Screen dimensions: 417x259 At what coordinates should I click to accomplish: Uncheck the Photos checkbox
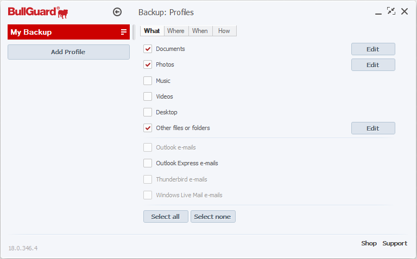pyautogui.click(x=148, y=64)
